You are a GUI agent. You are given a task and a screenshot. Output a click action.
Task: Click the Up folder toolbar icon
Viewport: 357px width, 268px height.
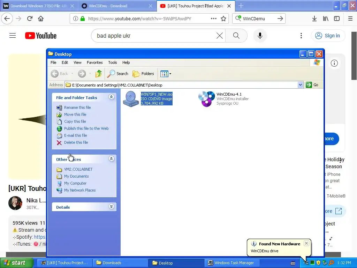pyautogui.click(x=99, y=74)
